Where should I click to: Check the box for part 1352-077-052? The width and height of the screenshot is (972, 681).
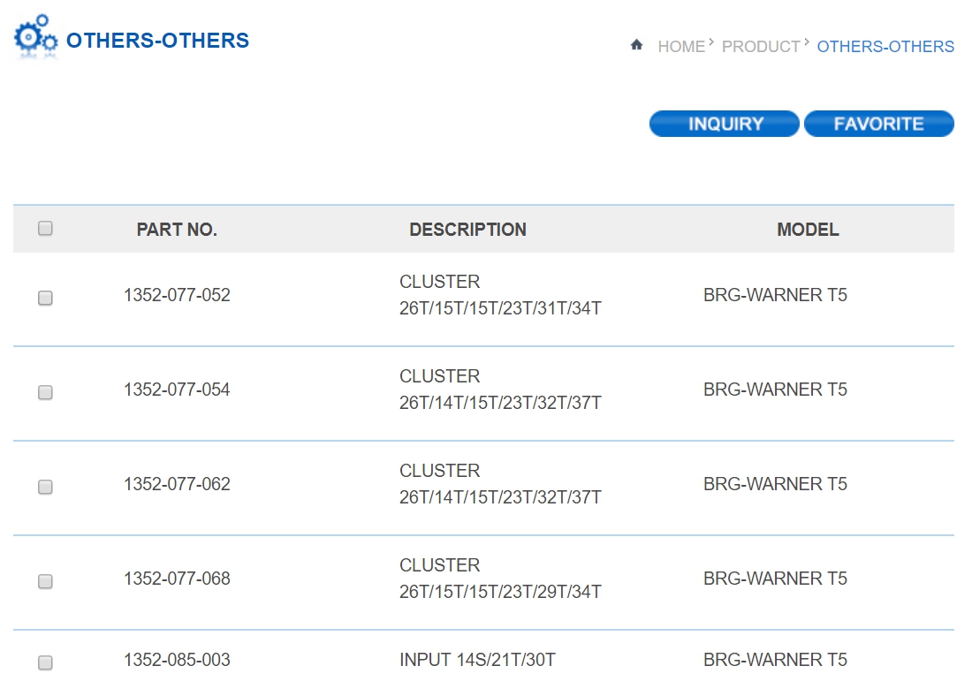coord(46,299)
